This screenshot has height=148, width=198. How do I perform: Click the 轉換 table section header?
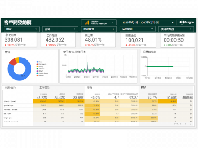pyautogui.click(x=144, y=88)
